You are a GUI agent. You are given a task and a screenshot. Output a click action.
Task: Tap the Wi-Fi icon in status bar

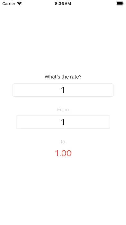(19, 4)
